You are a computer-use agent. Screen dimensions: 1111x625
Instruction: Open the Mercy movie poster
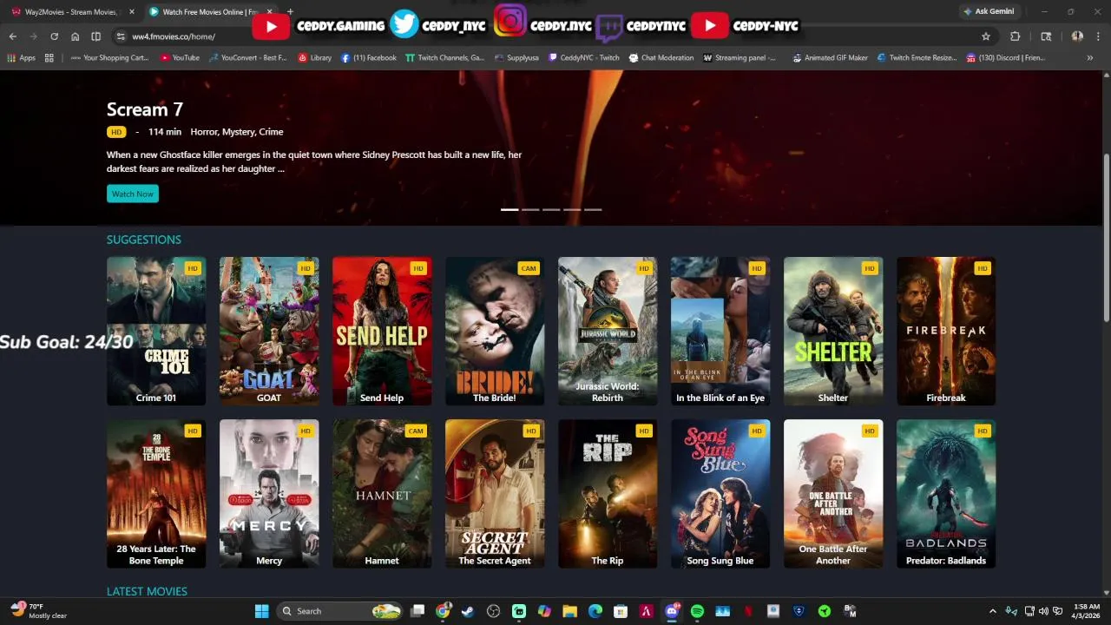click(269, 494)
